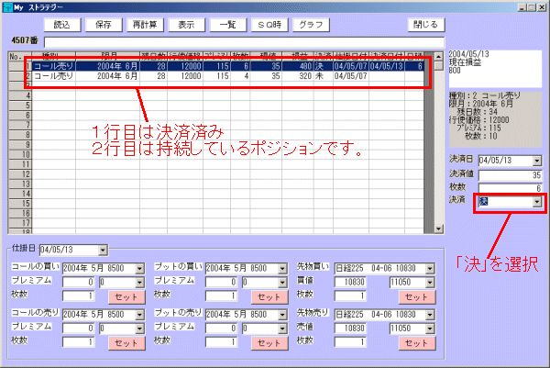Expand the プットの売り premium dropdown
The width and height of the screenshot is (550, 368).
click(x=282, y=329)
